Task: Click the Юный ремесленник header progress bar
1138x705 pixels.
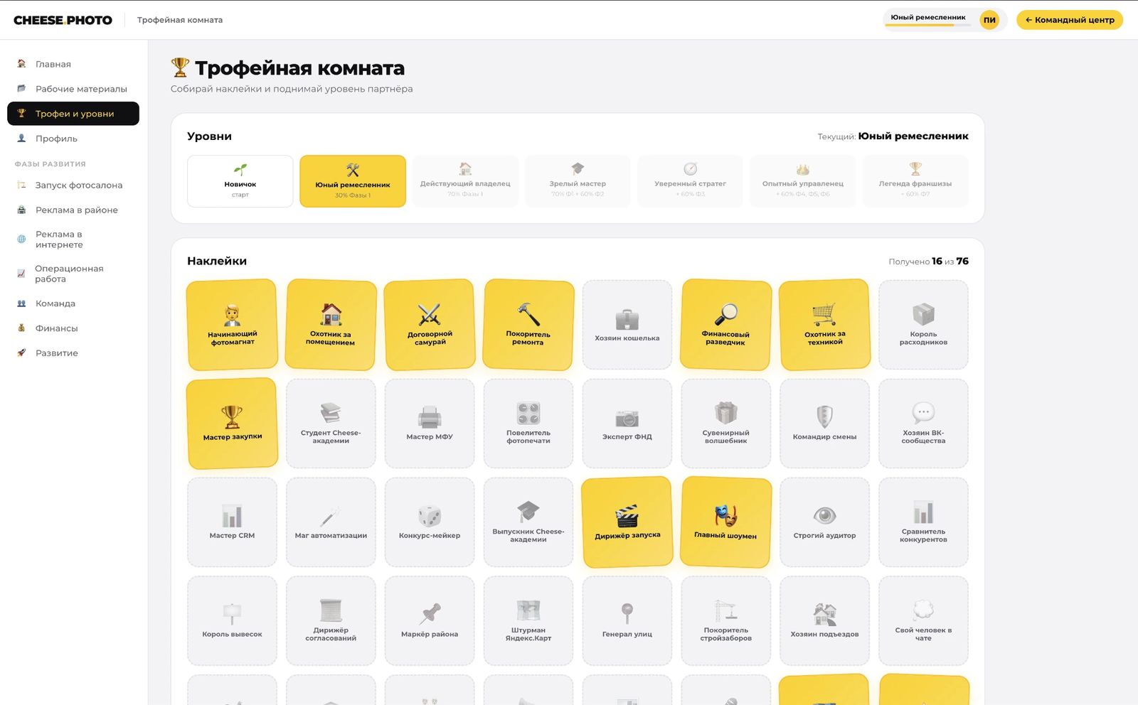Action: pyautogui.click(x=927, y=25)
